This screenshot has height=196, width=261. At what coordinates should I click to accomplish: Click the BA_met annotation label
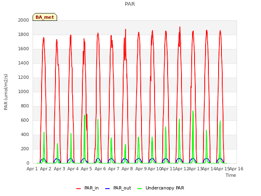point(45,17)
